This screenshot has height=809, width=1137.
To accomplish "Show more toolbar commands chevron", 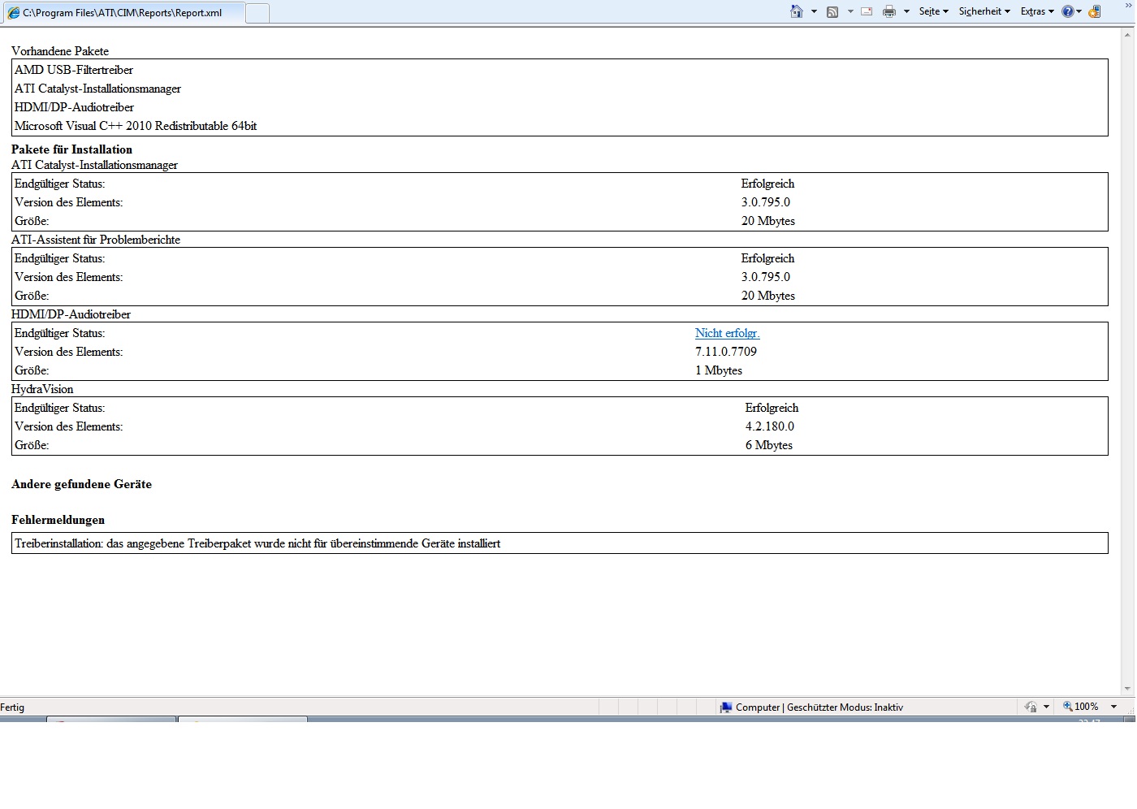I will 1127,5.
